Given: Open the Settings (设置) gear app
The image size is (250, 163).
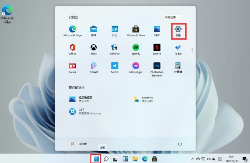Looking at the screenshot, I should click(x=178, y=31).
